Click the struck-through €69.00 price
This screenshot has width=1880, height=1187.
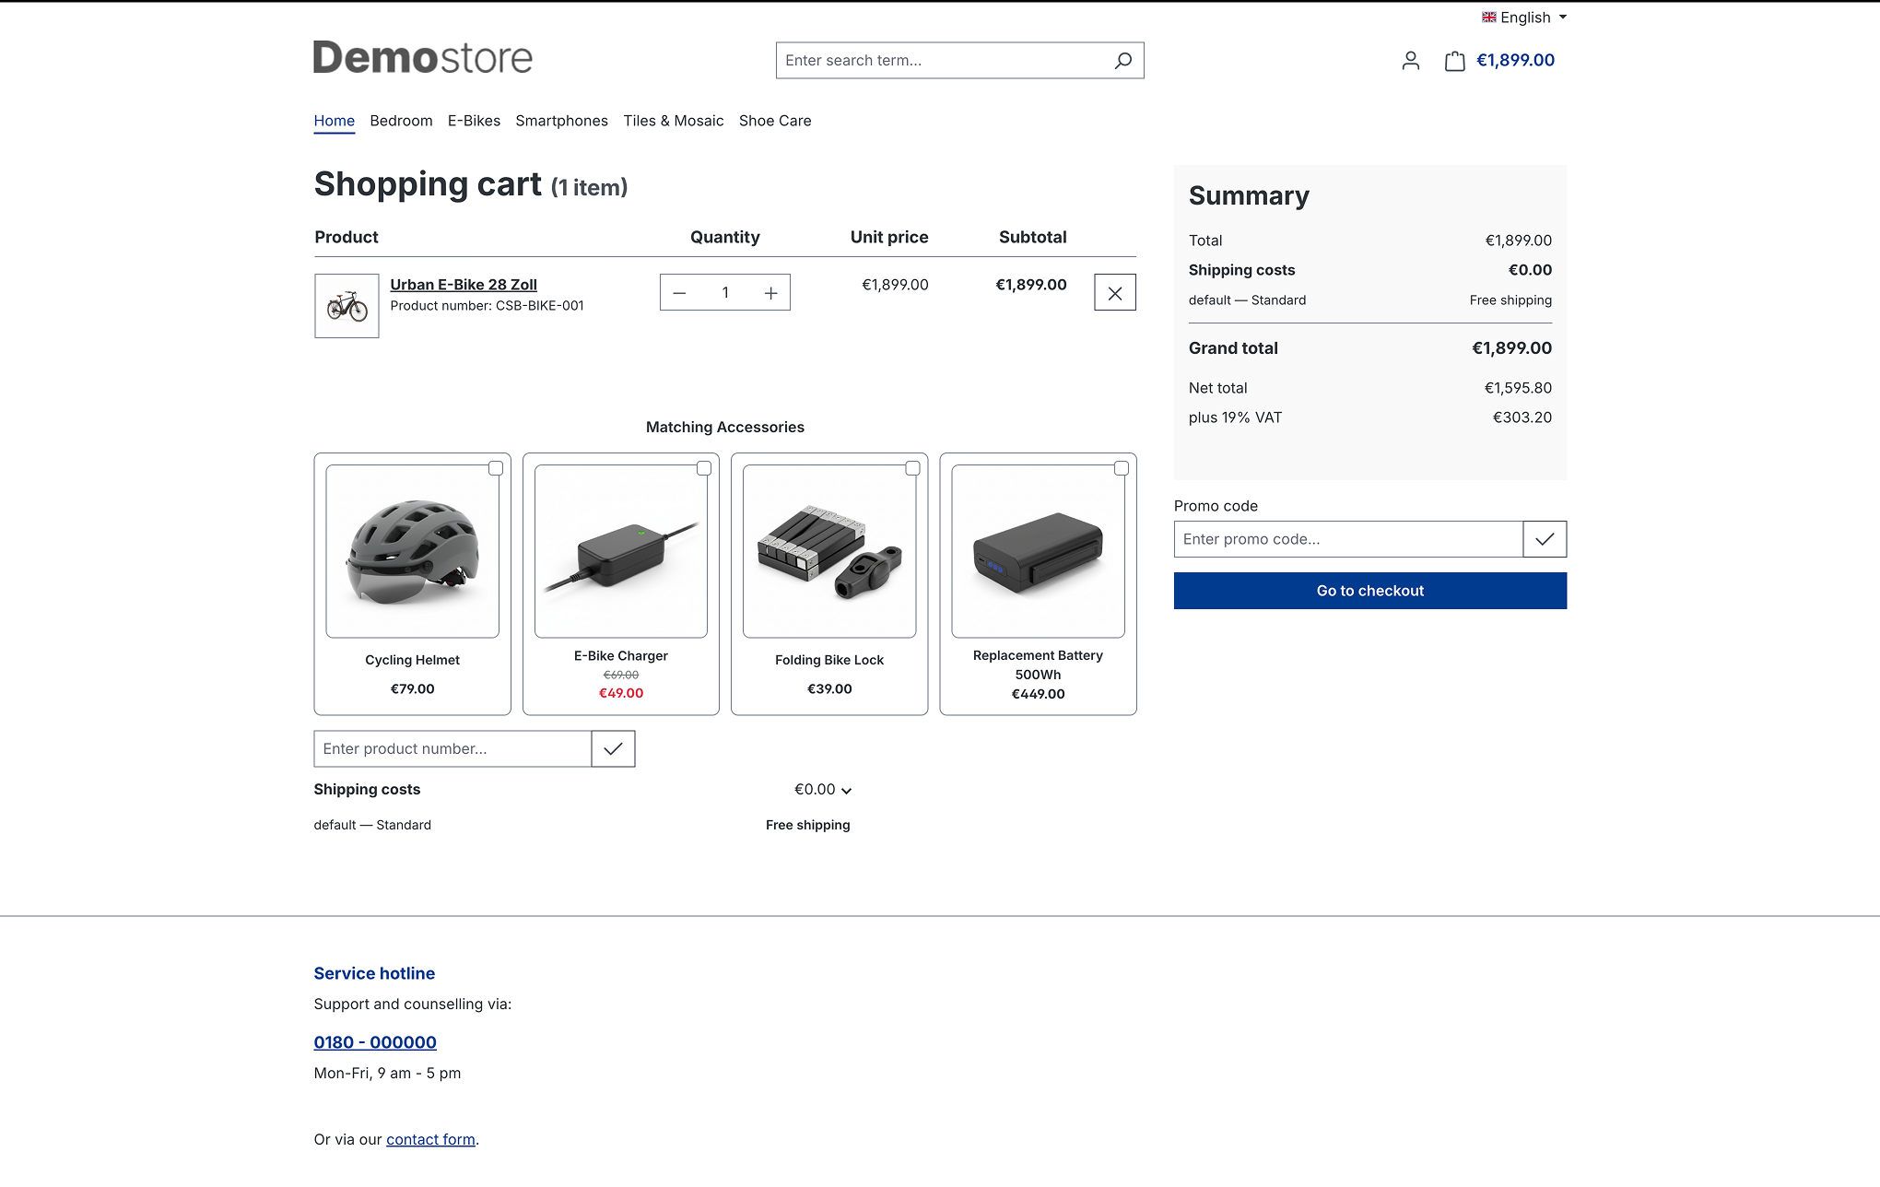point(621,676)
